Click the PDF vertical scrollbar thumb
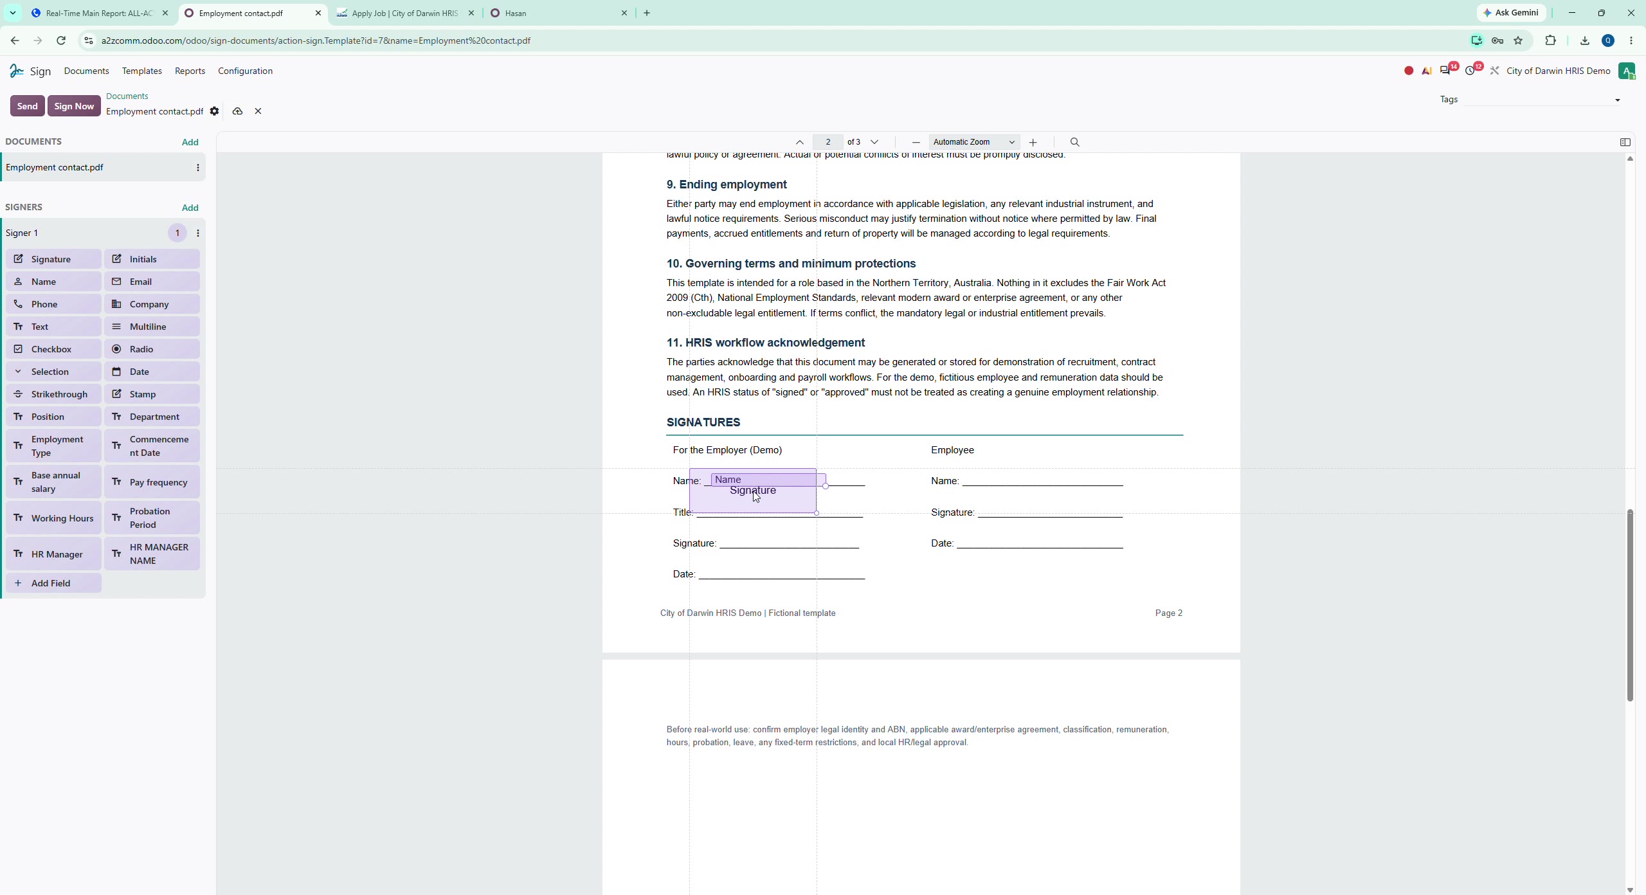Screen dimensions: 1646x895 point(1630,604)
